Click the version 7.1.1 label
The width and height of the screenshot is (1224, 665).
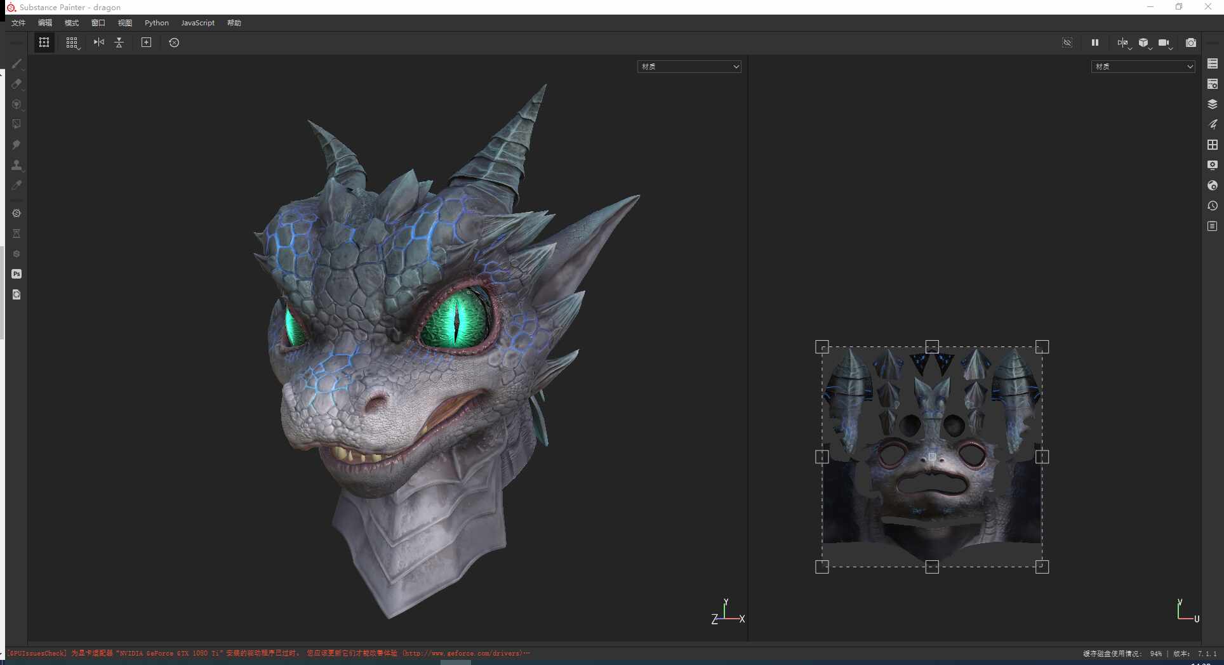[x=1195, y=654]
